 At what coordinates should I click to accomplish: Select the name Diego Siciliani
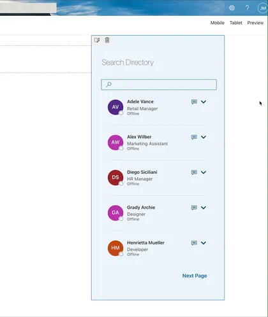click(x=142, y=172)
